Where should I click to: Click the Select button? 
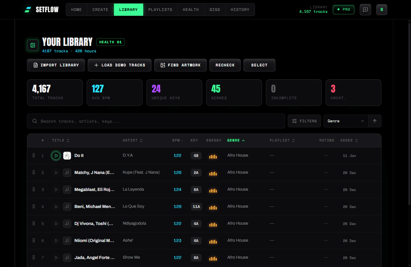259,65
